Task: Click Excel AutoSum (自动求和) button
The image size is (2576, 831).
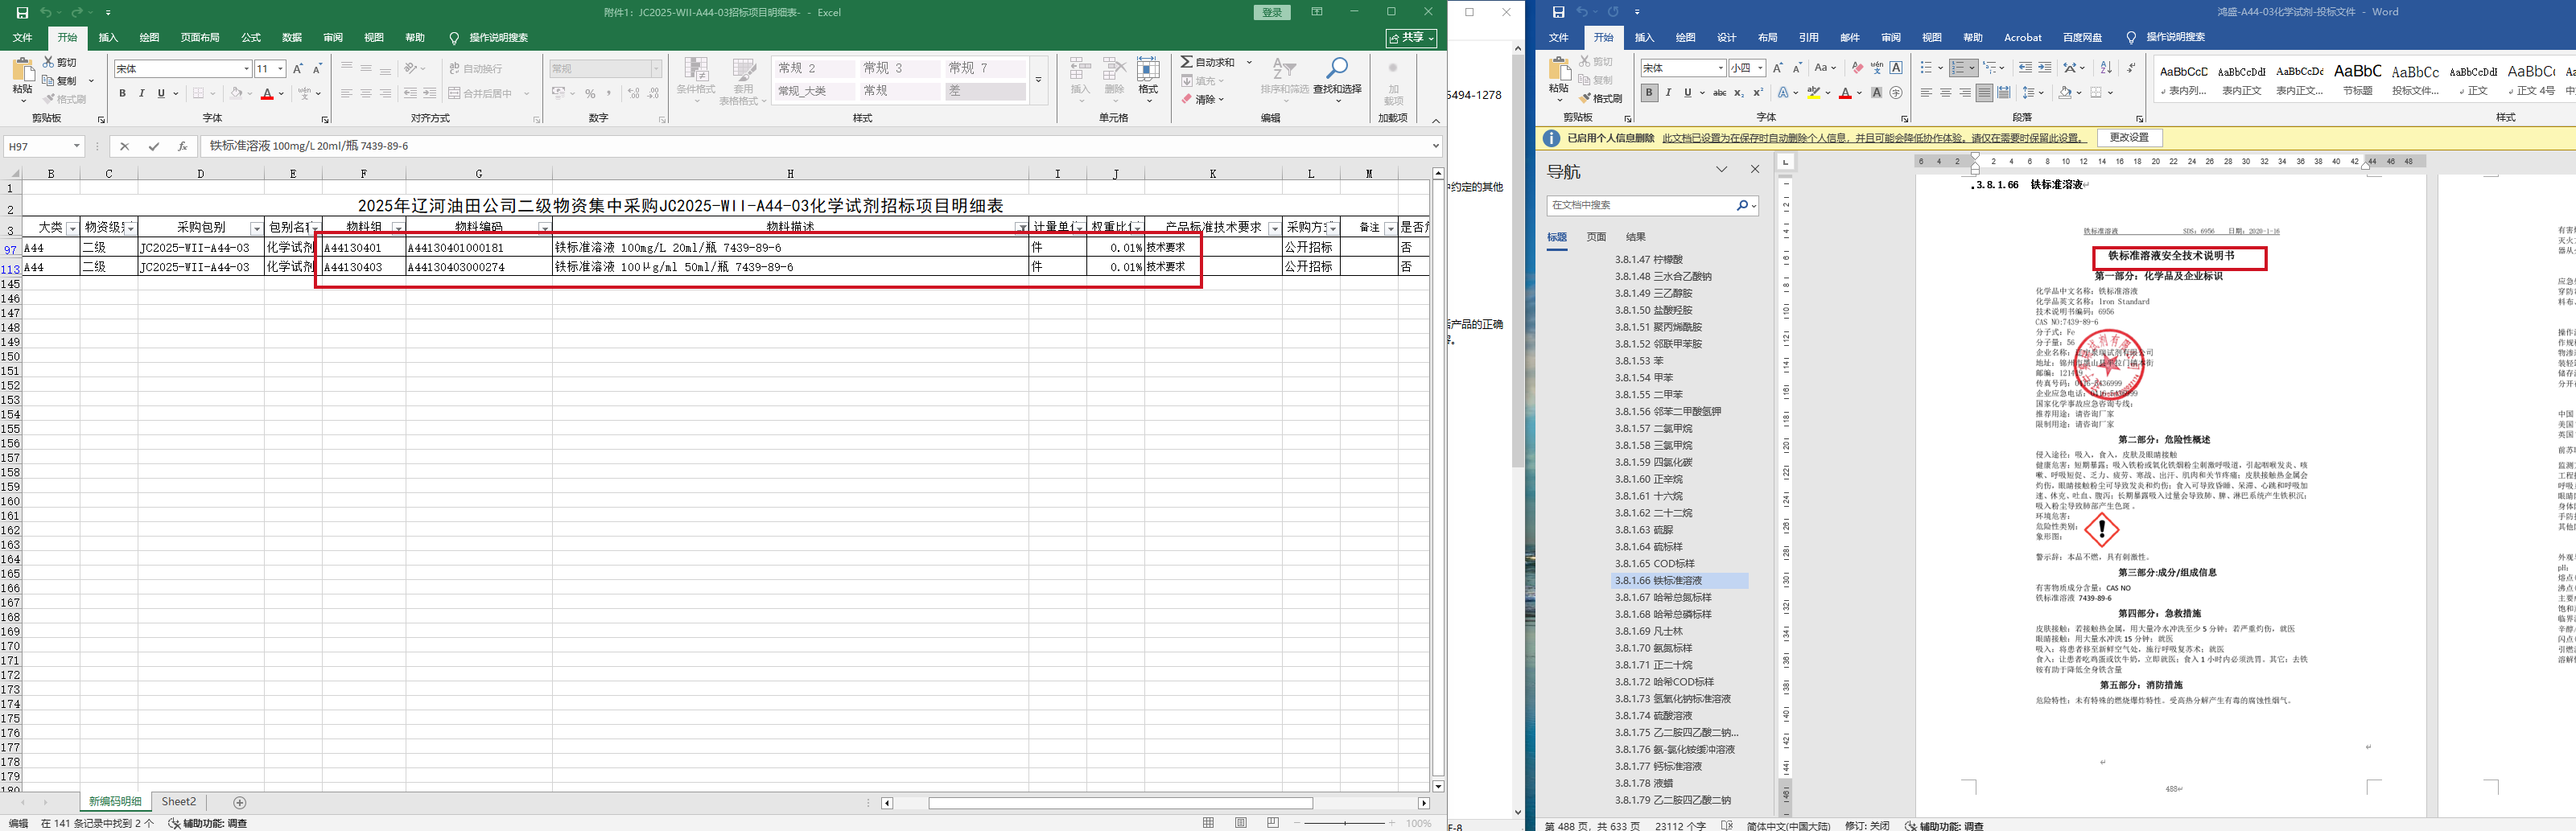Action: pos(1208,62)
